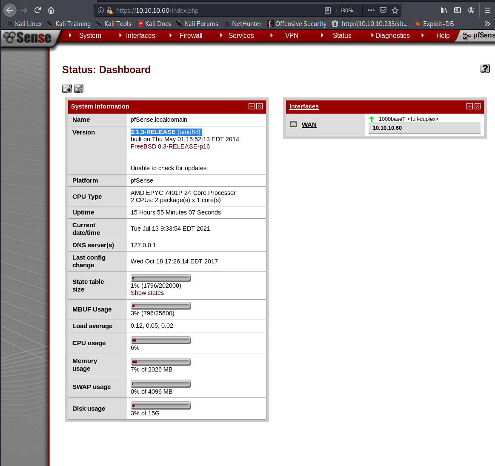Open the Exploit-DB bookmark
This screenshot has height=466, width=495.
pos(434,24)
